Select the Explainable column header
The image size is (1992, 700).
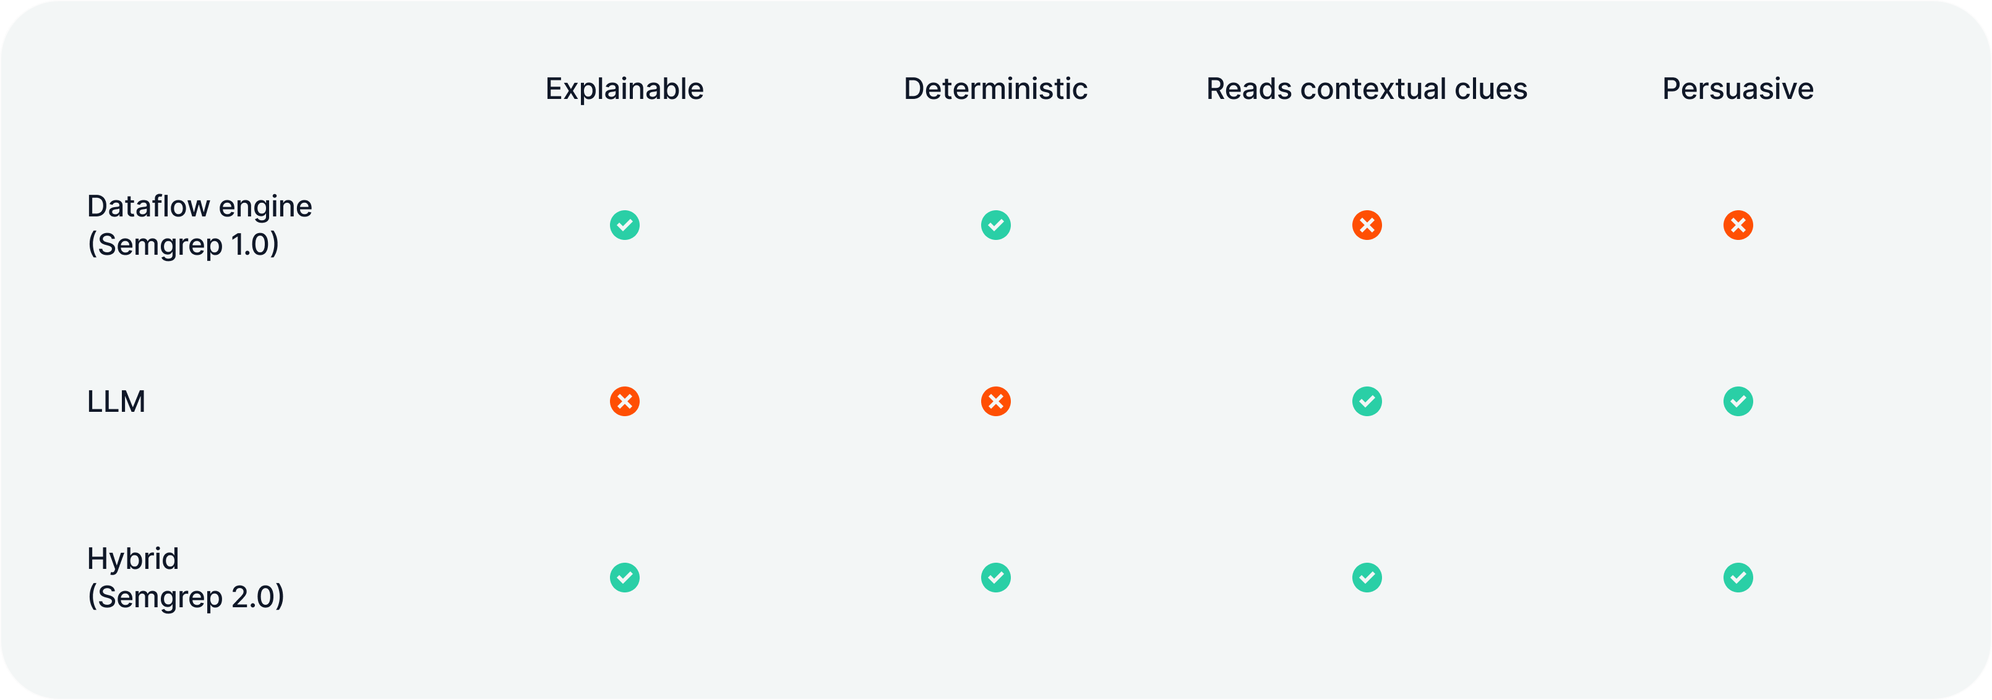(x=624, y=89)
